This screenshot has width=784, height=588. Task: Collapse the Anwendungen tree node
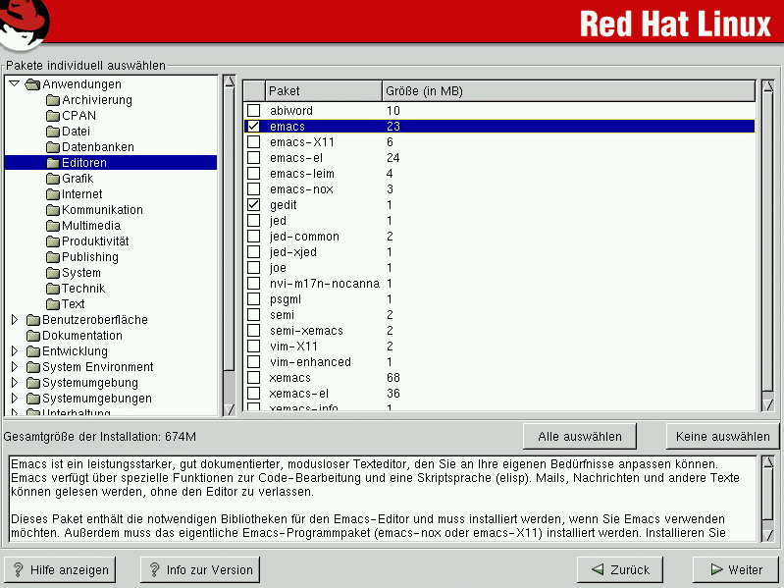(14, 84)
